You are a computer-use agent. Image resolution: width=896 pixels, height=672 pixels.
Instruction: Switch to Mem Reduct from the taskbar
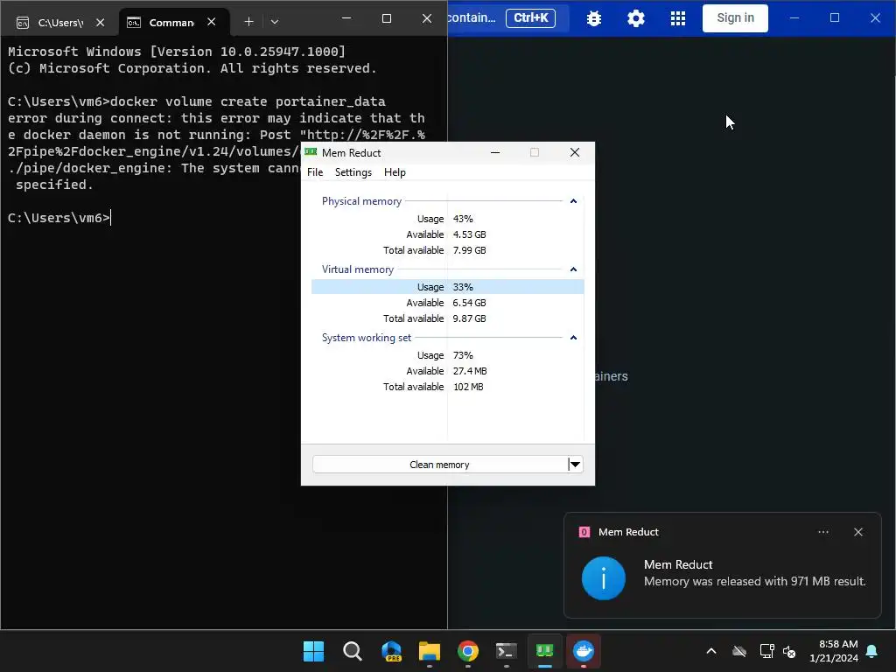(x=544, y=651)
